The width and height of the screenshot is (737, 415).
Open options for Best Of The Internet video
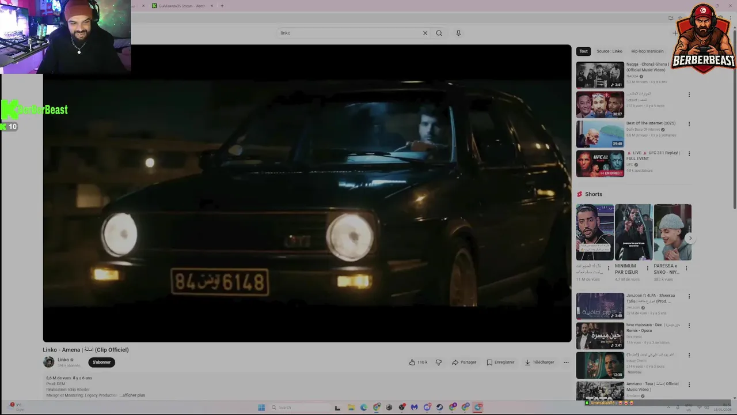[689, 124]
